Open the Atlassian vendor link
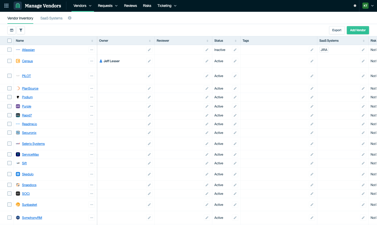Screen dimensions: 377x225 pos(28,50)
